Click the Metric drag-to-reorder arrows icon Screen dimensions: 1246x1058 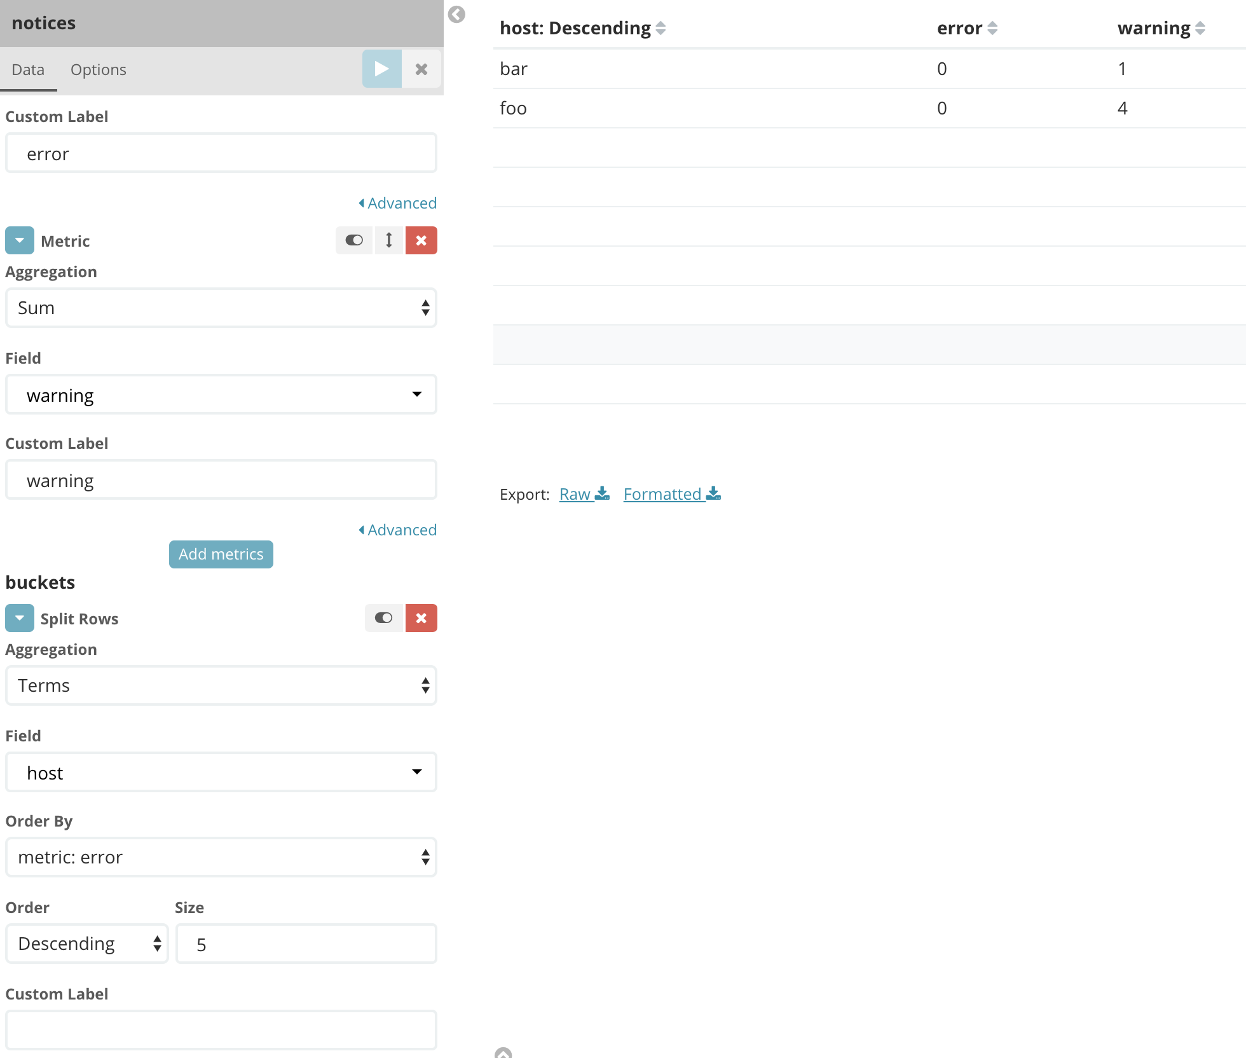click(388, 240)
